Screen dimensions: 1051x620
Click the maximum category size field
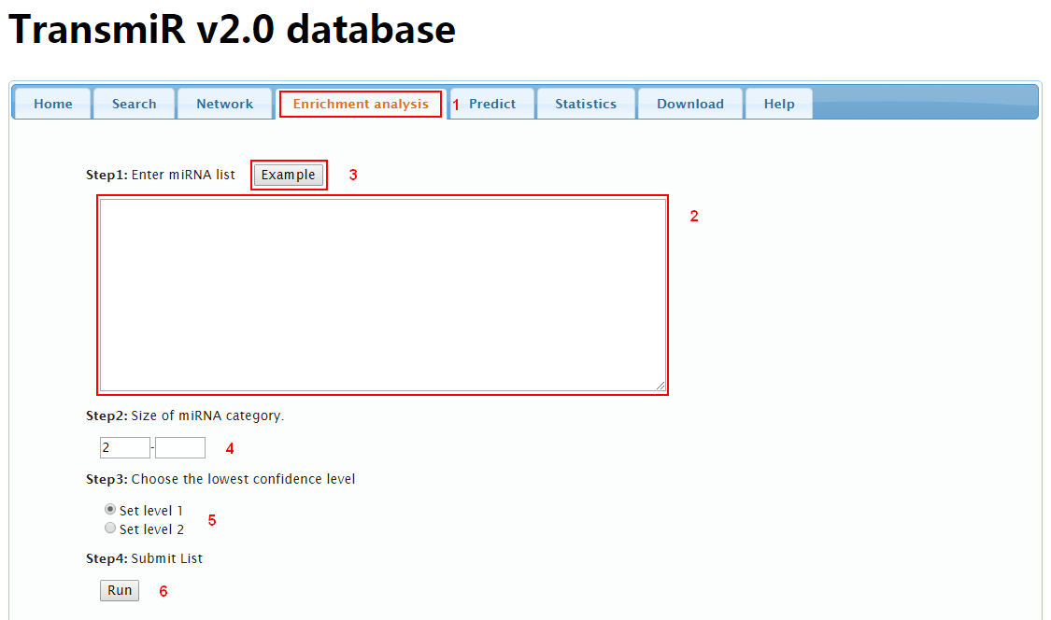(180, 448)
